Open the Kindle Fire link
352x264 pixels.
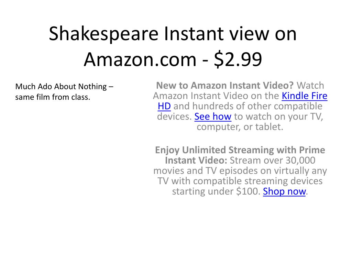[x=305, y=96]
